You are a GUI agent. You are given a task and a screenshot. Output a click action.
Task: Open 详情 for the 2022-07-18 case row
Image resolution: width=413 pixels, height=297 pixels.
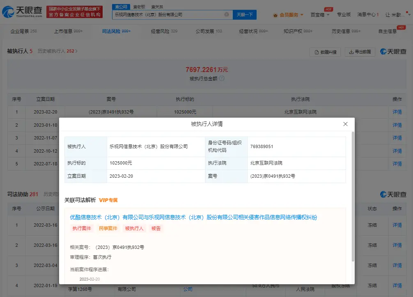(x=397, y=164)
